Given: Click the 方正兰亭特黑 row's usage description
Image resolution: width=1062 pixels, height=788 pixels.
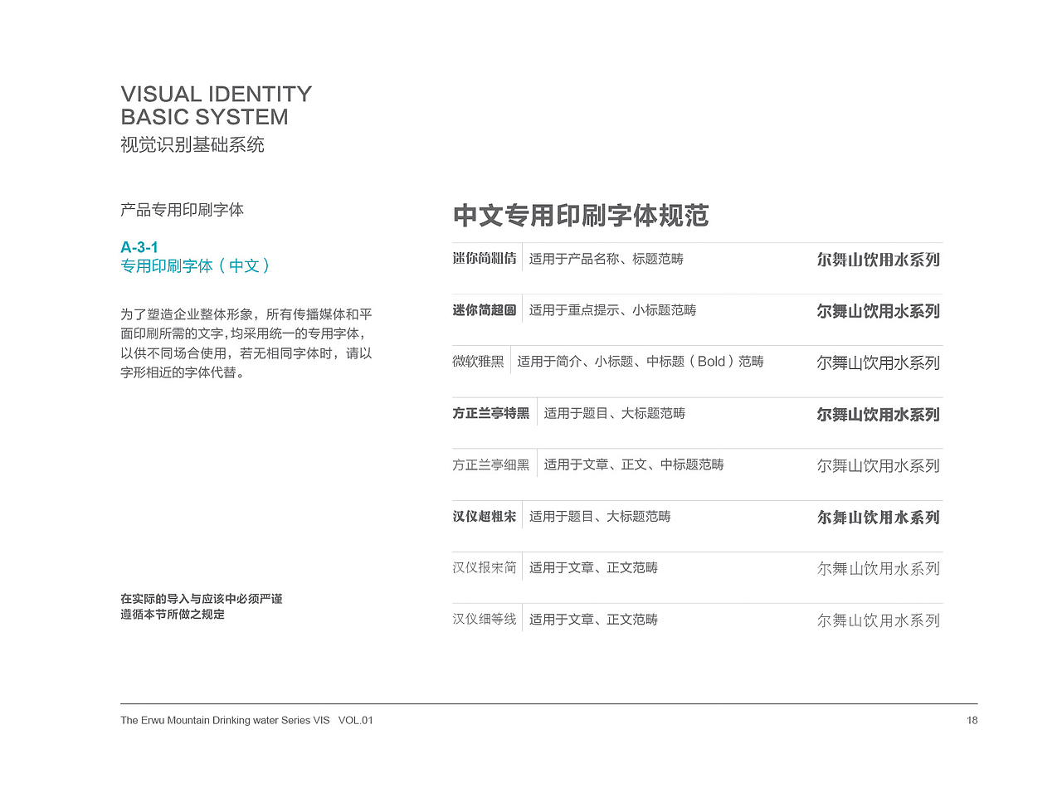Looking at the screenshot, I should click(x=615, y=413).
